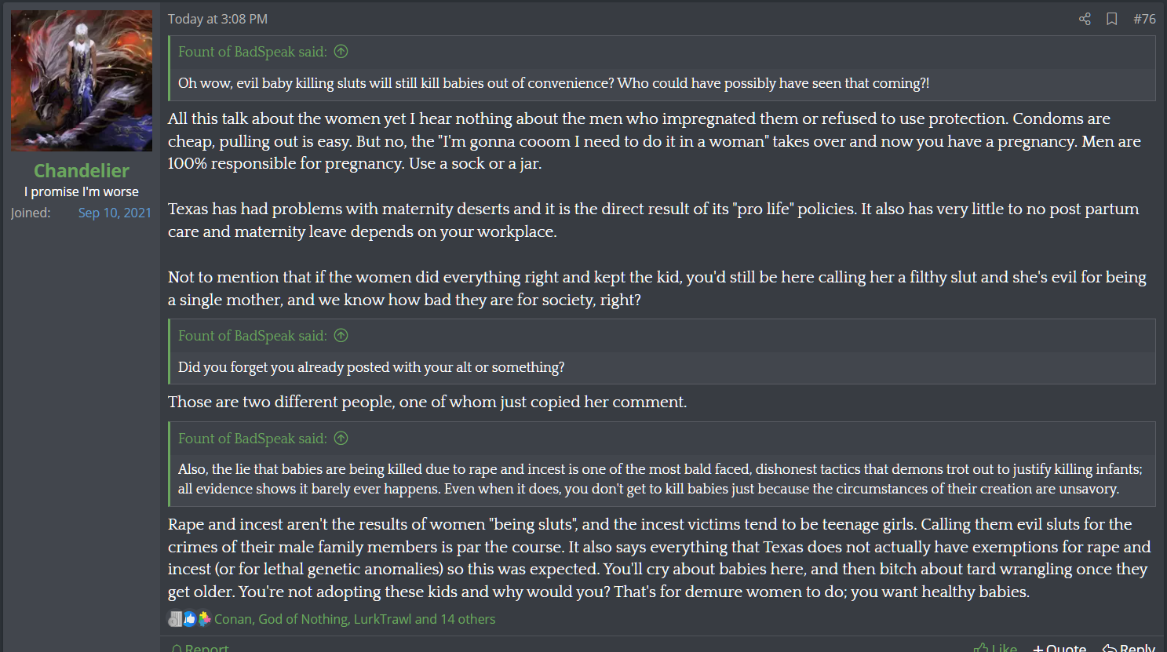Click 'Fount of BadSpeak said:' in the first quote
Screen dimensions: 1167x652
pyautogui.click(x=252, y=52)
